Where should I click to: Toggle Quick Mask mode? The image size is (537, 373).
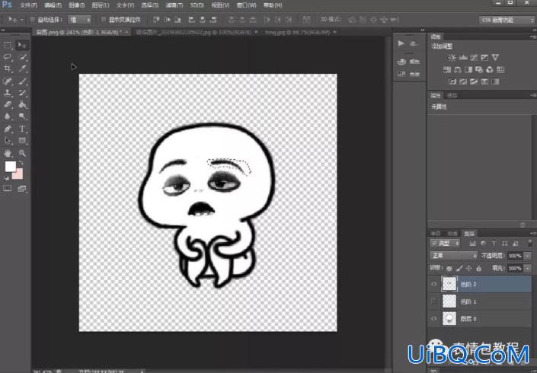[x=8, y=189]
